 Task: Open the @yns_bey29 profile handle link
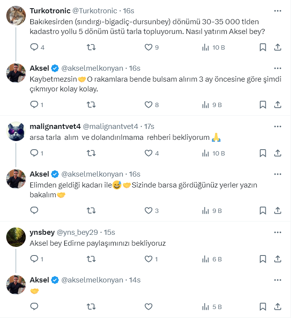coord(77,232)
